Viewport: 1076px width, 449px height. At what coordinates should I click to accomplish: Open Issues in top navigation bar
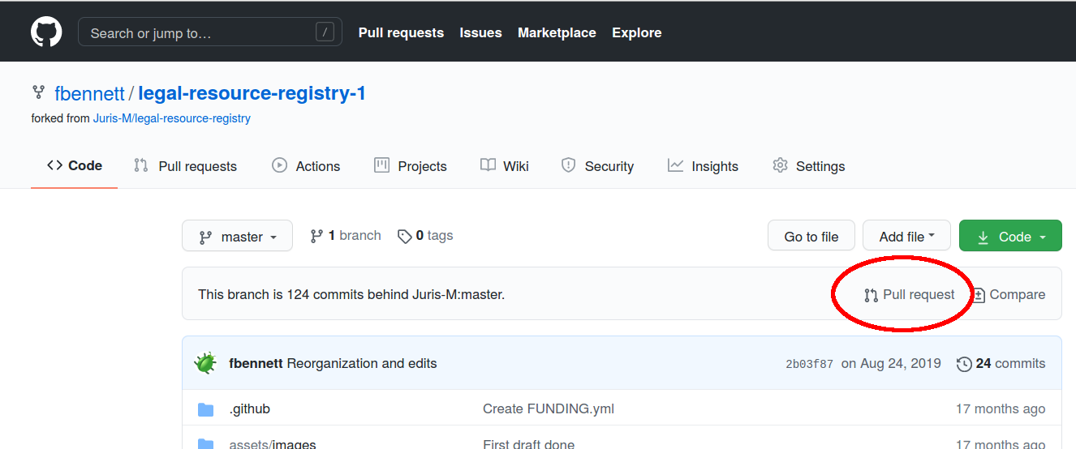point(480,32)
